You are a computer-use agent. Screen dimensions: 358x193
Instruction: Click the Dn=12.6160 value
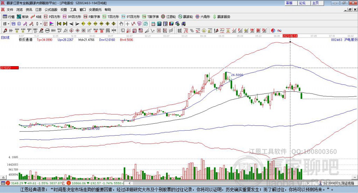(x=107, y=40)
